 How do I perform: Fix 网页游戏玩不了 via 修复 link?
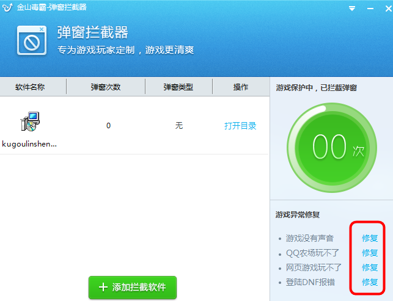tap(370, 267)
